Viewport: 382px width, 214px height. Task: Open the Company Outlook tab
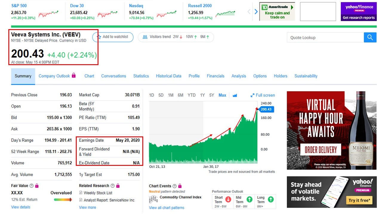click(54, 76)
